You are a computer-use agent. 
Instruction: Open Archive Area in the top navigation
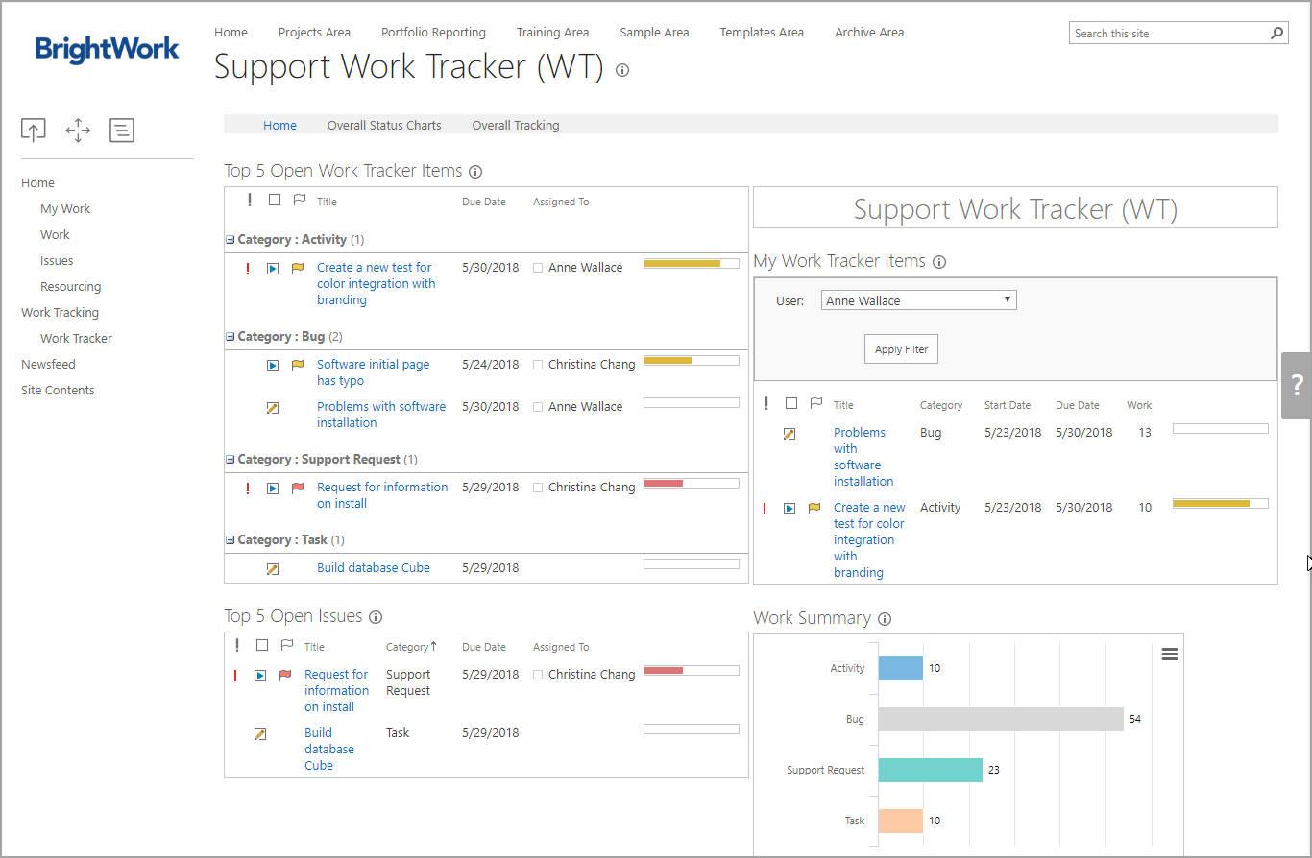click(x=869, y=32)
